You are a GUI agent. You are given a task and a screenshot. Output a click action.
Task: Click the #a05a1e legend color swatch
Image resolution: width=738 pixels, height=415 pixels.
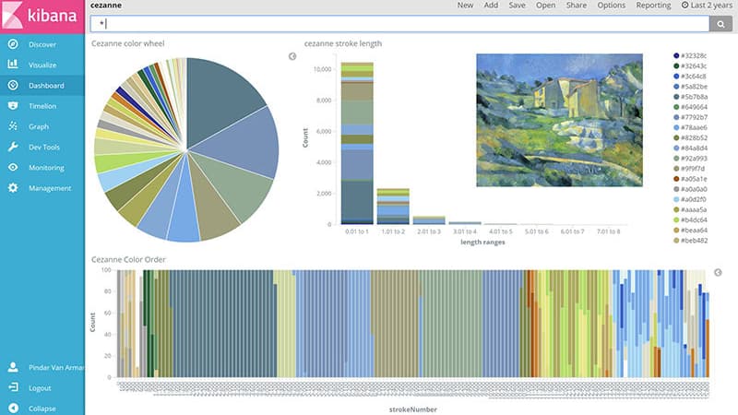676,179
